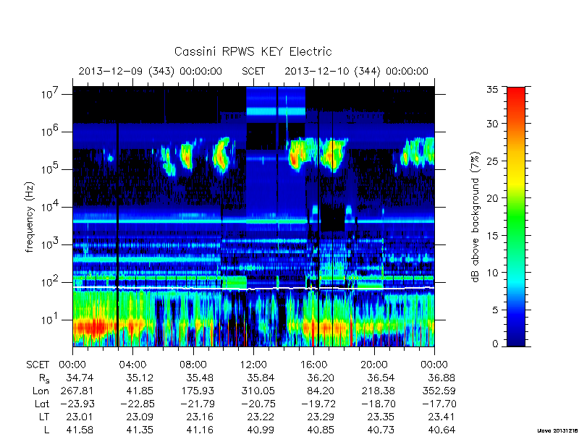579x434 pixels.
Task: Click Rs value 34.74
Action: pos(80,378)
